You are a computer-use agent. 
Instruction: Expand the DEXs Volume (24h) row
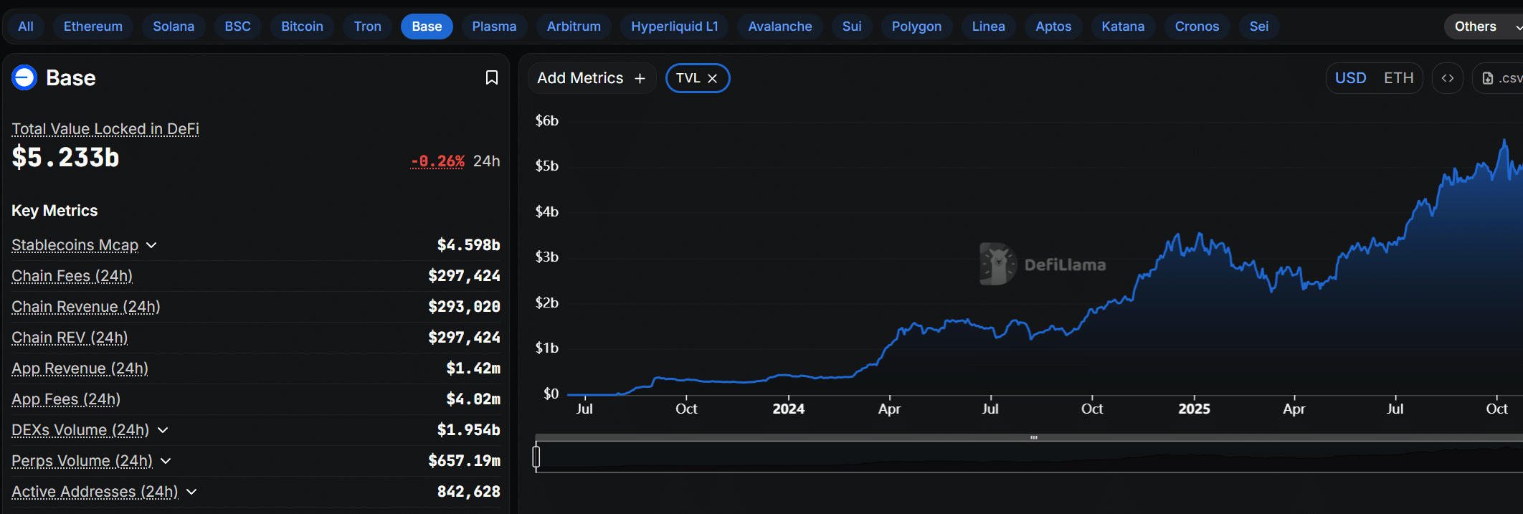(x=163, y=430)
